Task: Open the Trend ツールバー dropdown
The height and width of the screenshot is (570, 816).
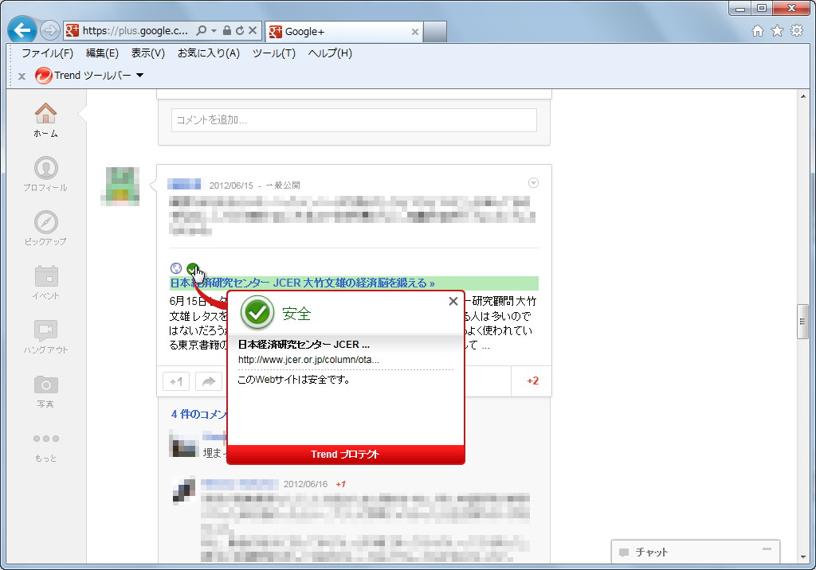Action: (139, 76)
